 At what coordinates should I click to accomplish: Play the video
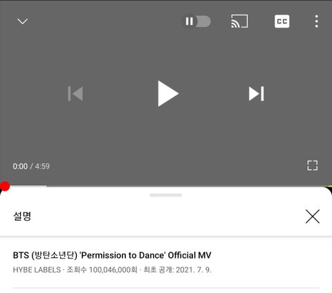(168, 93)
